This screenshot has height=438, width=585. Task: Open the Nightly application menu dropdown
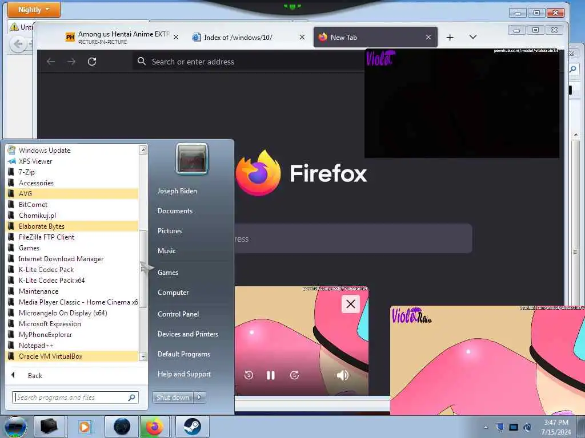pyautogui.click(x=34, y=9)
